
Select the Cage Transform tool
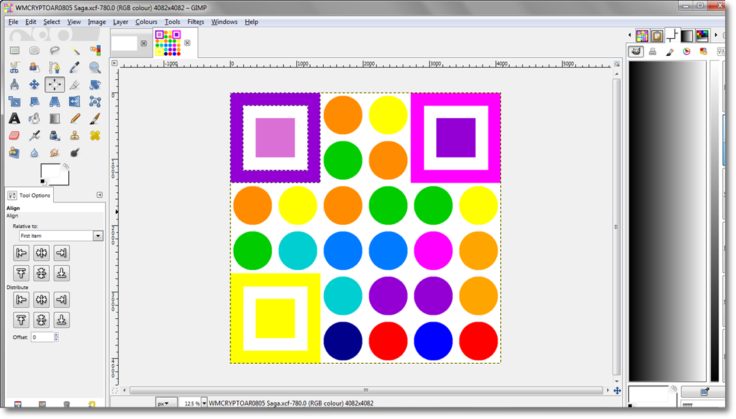(x=95, y=102)
